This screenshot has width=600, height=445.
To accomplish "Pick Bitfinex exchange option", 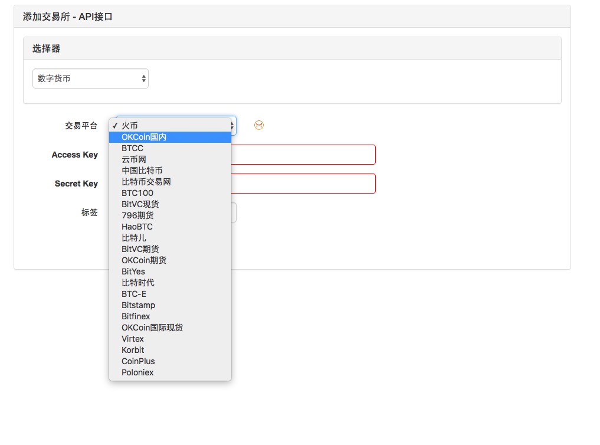I will click(171, 316).
